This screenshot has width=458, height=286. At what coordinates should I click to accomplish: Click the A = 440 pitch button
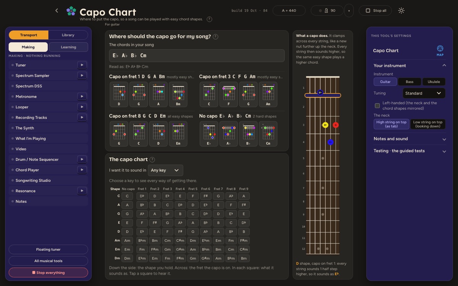(289, 11)
